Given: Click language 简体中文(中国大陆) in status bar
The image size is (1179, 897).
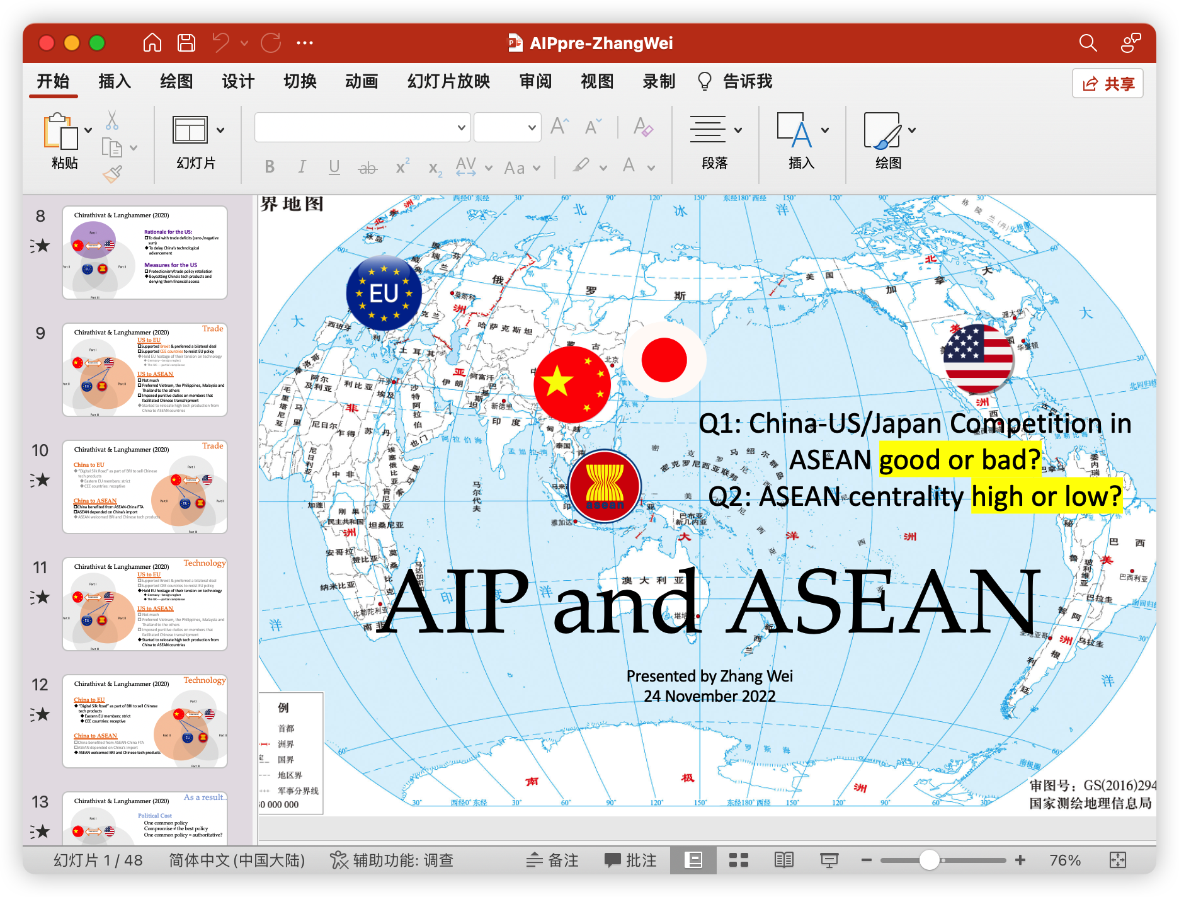Looking at the screenshot, I should [x=237, y=860].
